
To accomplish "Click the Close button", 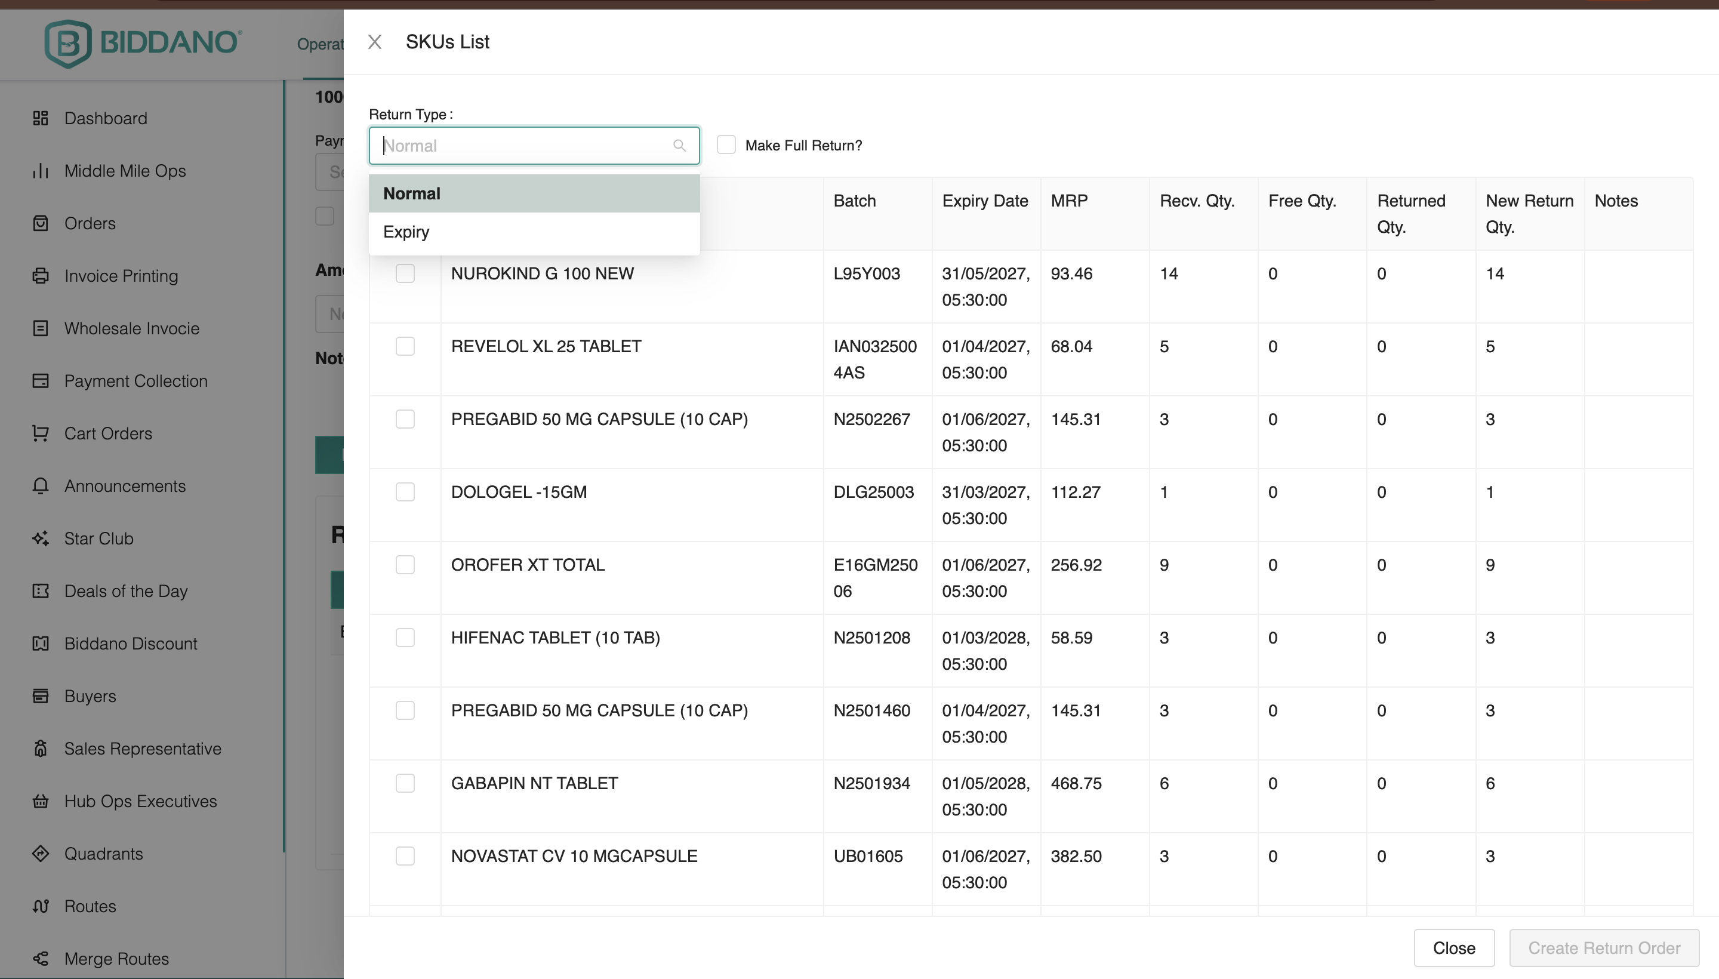I will coord(1454,948).
